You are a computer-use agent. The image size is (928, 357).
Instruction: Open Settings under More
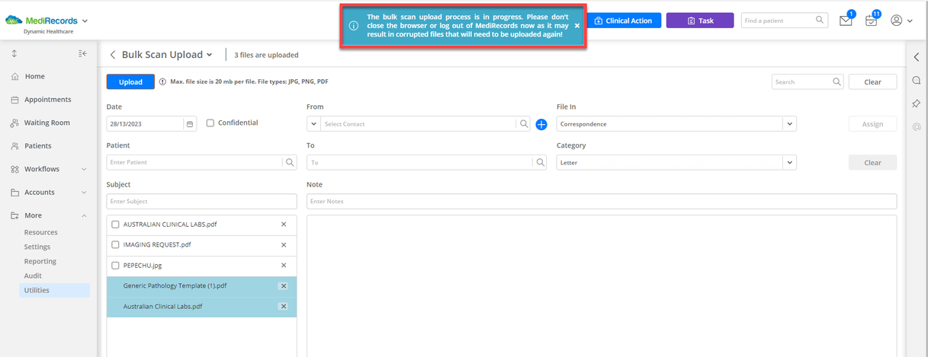(37, 247)
